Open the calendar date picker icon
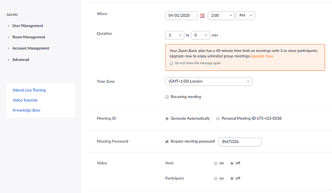 point(202,16)
